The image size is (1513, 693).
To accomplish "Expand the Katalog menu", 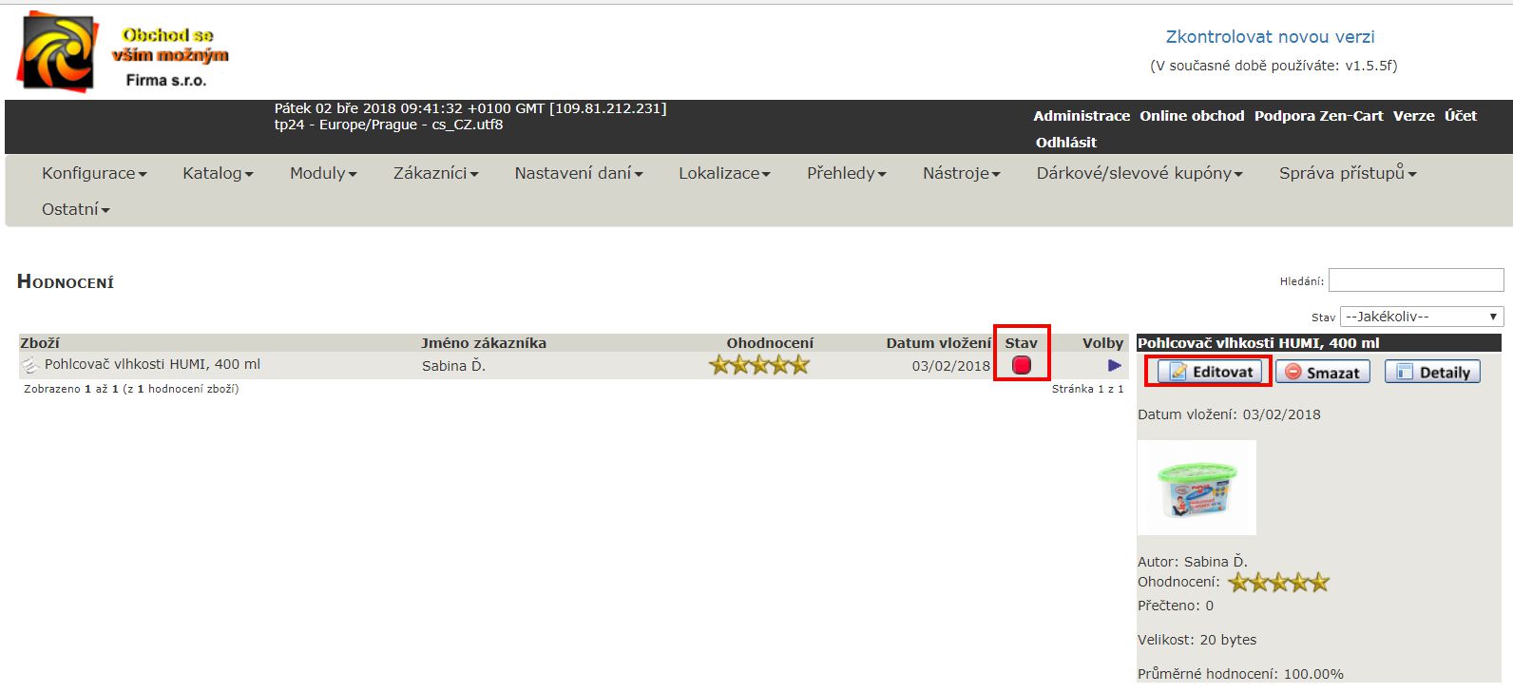I will [218, 173].
